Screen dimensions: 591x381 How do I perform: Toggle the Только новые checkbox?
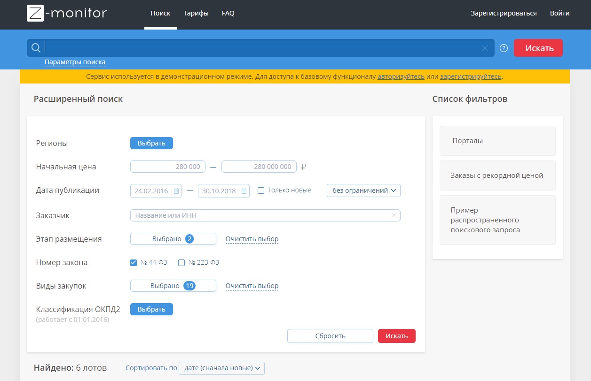pos(261,190)
